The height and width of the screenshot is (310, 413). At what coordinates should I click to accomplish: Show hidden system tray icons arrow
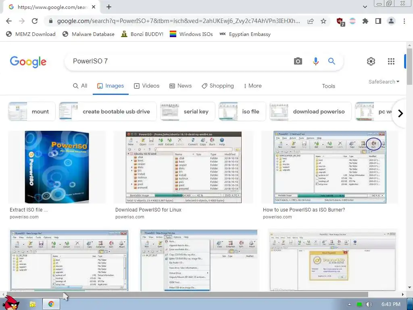click(x=350, y=304)
